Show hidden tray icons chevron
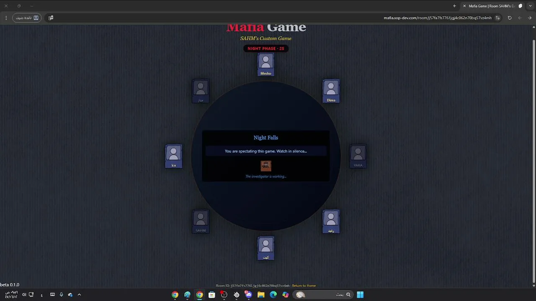Screen dimensions: 536x301 (79, 295)
